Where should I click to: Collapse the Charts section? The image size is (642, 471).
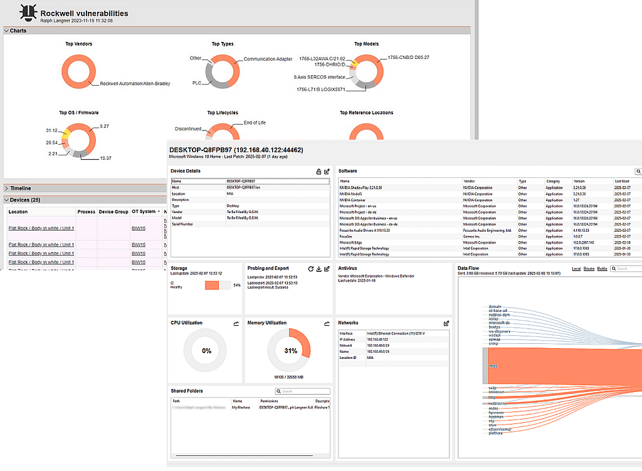pyautogui.click(x=6, y=31)
